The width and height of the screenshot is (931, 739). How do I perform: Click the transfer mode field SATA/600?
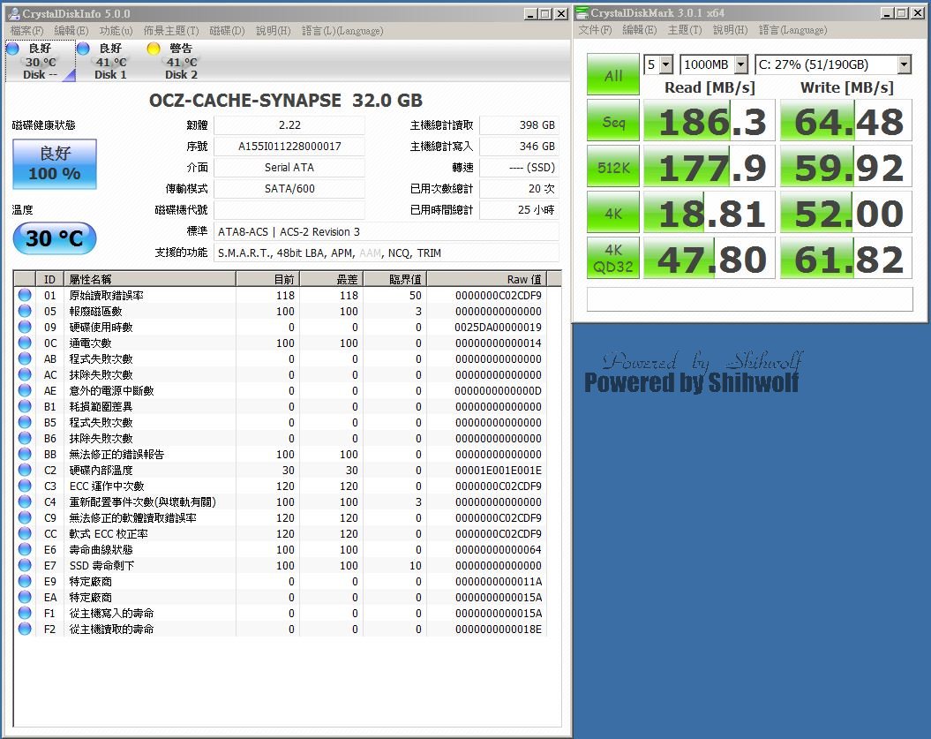pos(289,188)
